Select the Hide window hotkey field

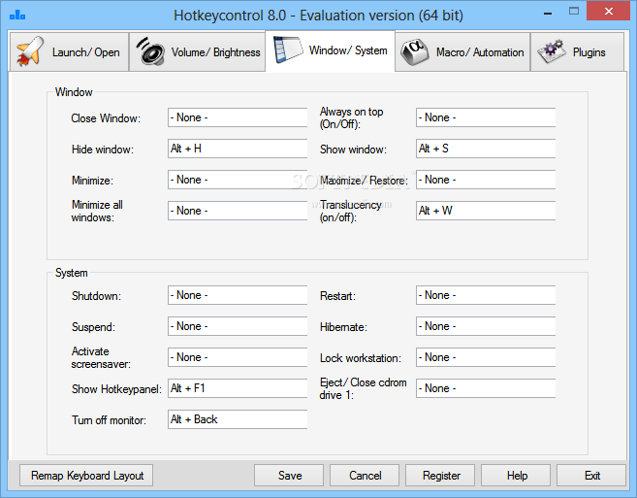[238, 149]
